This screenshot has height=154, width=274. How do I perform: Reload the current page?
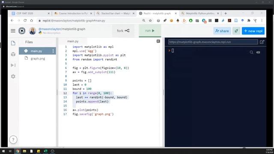pos(25,21)
